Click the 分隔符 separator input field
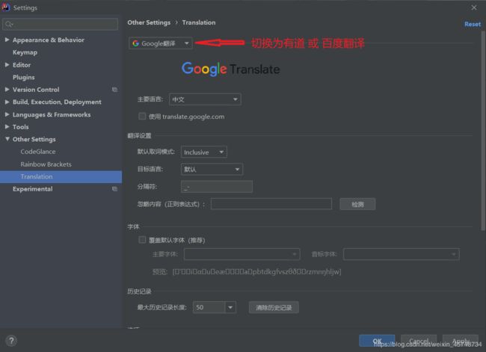 pos(217,187)
